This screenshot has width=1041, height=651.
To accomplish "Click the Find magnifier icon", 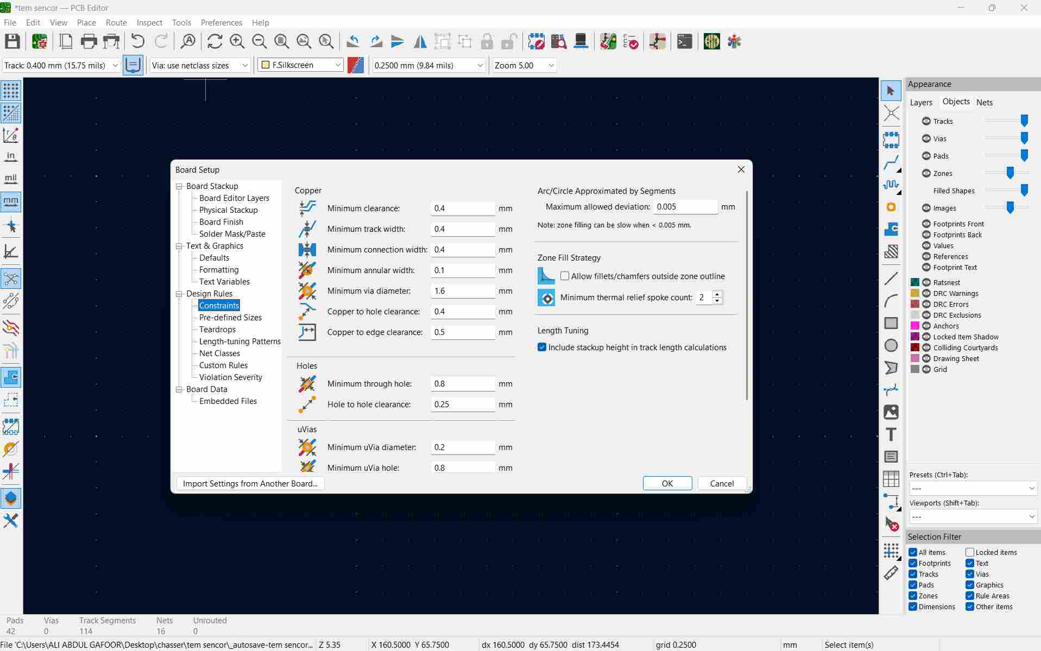I will tap(188, 41).
